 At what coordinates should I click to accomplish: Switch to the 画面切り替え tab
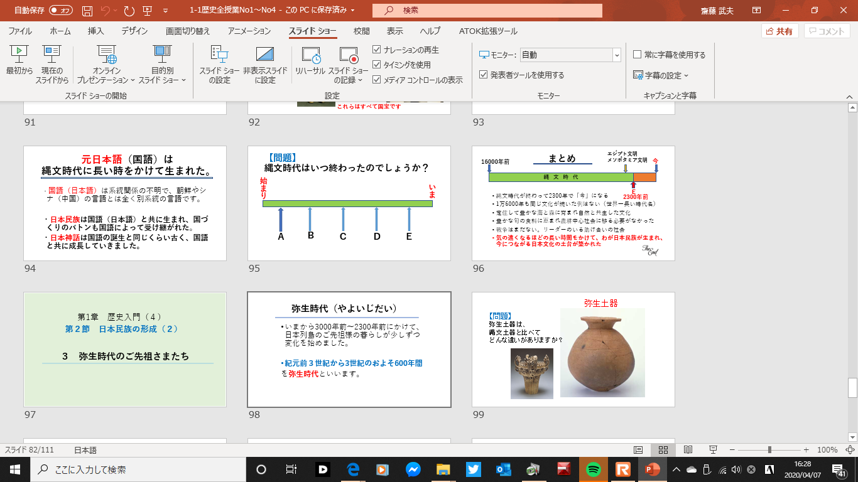click(x=188, y=31)
